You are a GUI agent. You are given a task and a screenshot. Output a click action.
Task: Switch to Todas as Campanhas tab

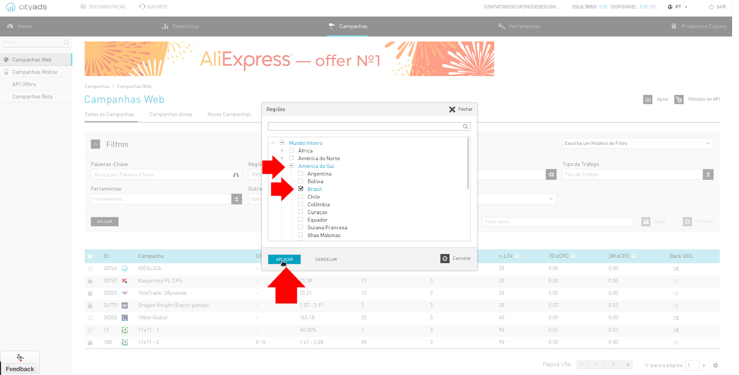click(109, 114)
